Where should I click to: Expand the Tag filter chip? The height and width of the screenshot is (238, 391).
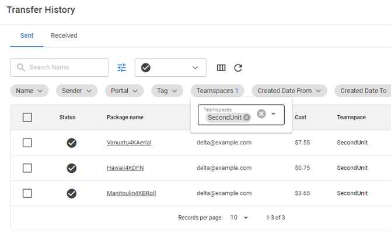[167, 91]
